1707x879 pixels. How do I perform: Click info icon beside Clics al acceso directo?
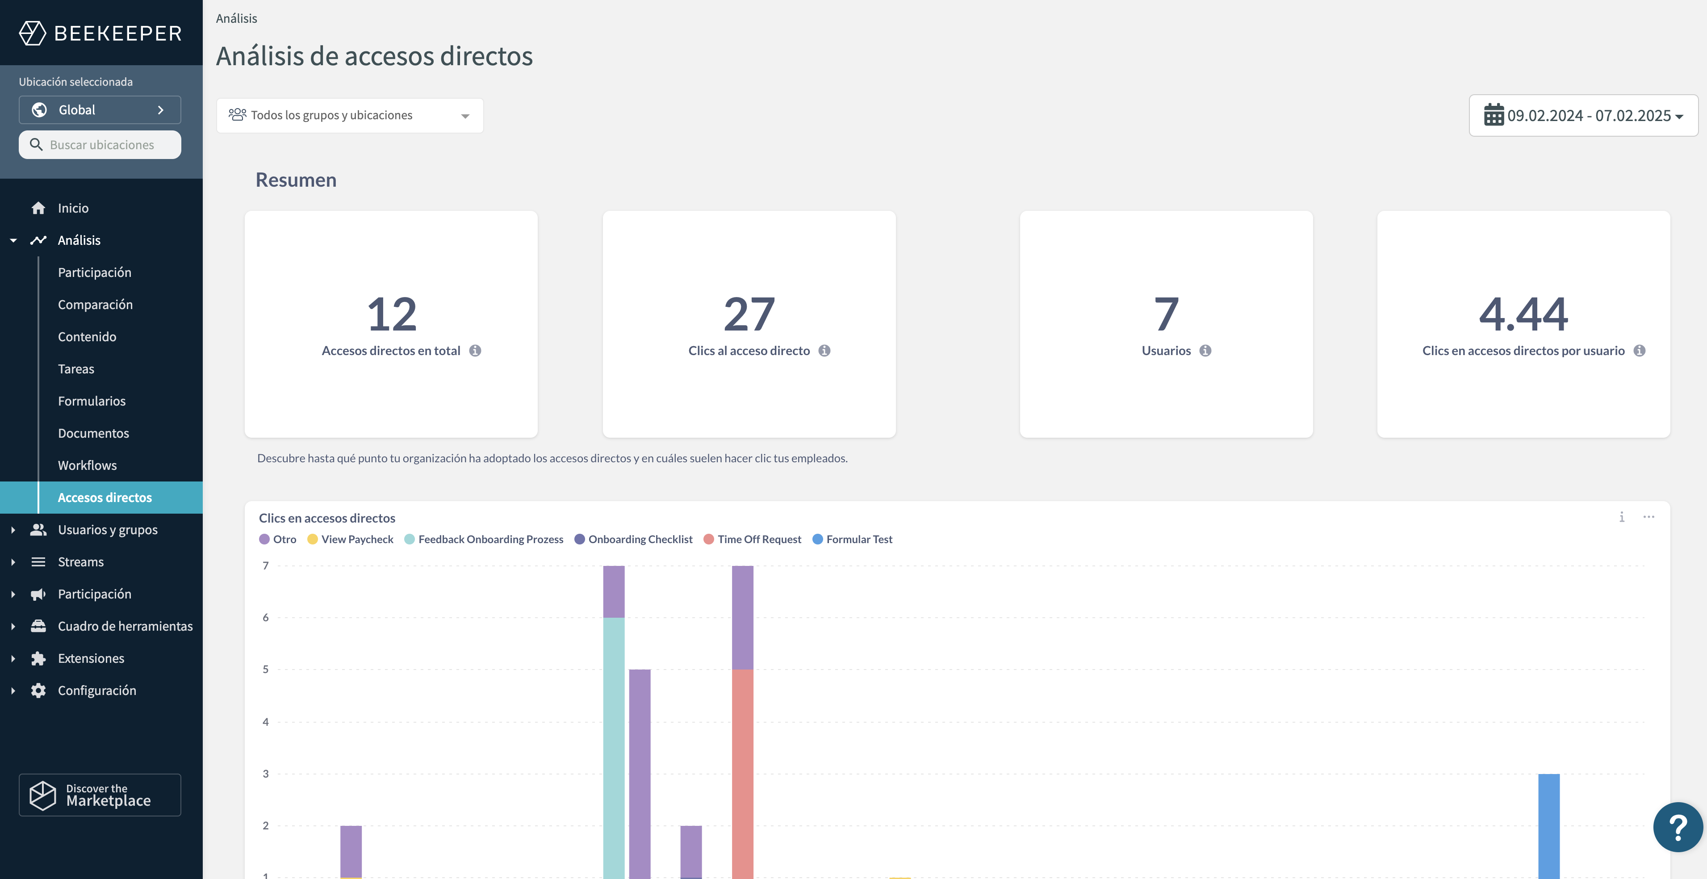point(824,351)
